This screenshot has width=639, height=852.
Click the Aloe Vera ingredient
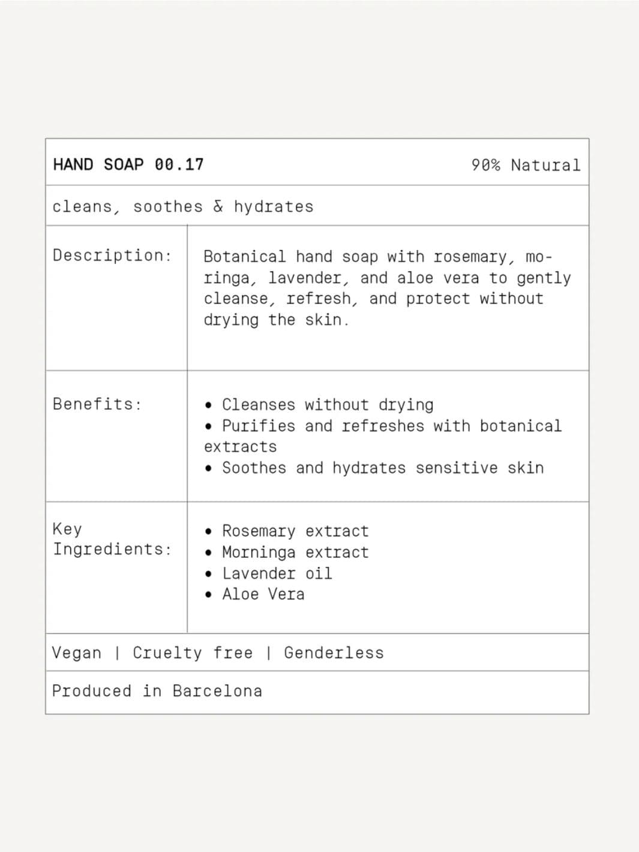pos(263,595)
